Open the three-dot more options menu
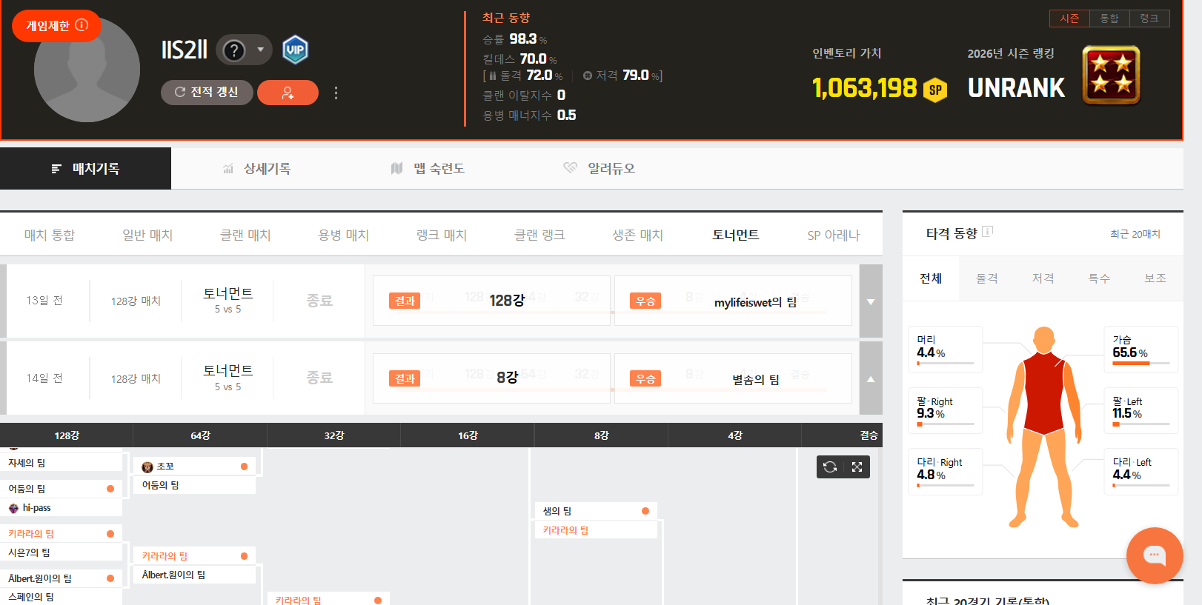1202x605 pixels. click(x=336, y=93)
